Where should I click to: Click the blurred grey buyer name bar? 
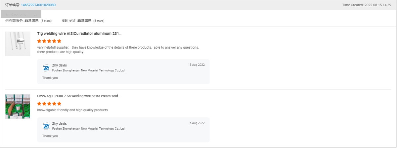pyautogui.click(x=21, y=14)
